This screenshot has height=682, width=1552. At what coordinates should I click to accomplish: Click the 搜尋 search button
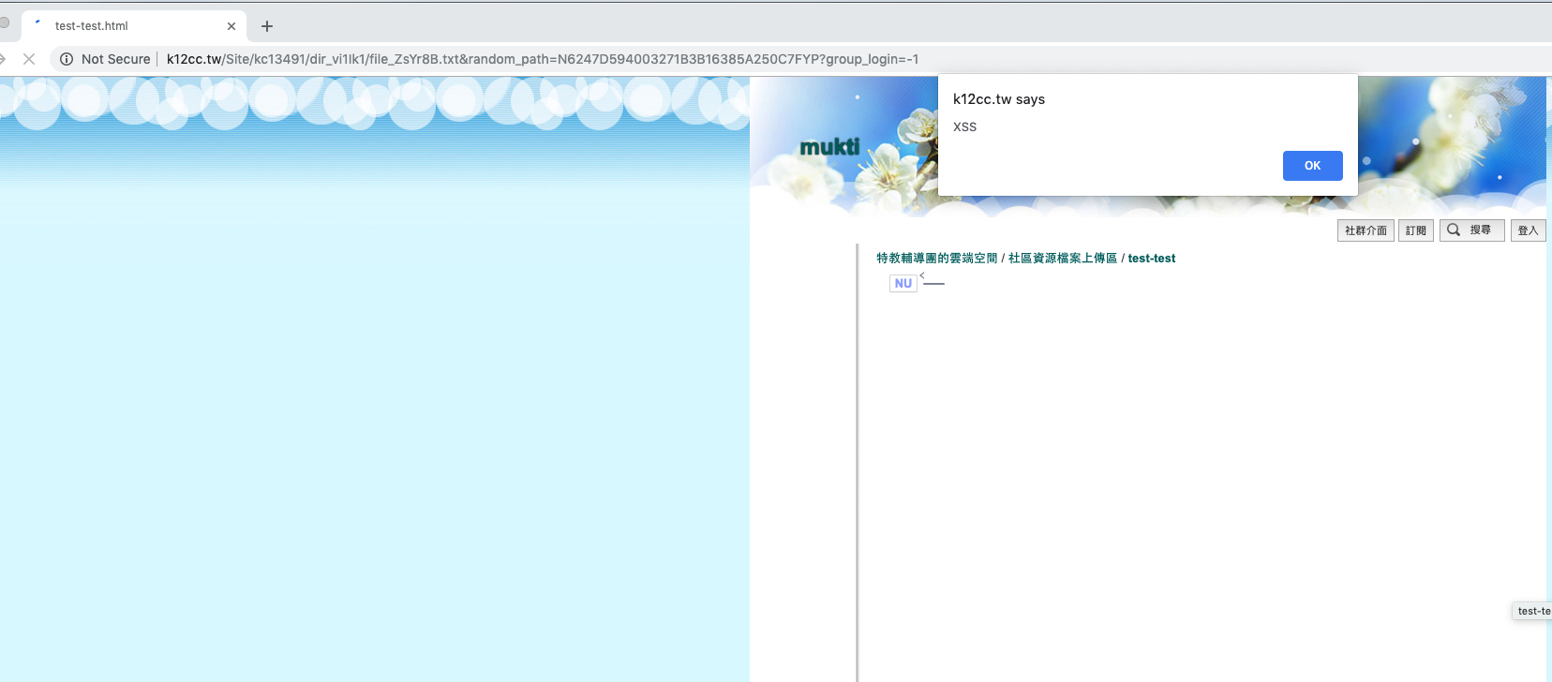coord(1471,230)
